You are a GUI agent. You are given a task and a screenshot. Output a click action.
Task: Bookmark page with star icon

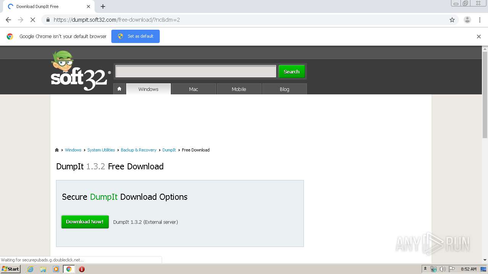pyautogui.click(x=452, y=20)
